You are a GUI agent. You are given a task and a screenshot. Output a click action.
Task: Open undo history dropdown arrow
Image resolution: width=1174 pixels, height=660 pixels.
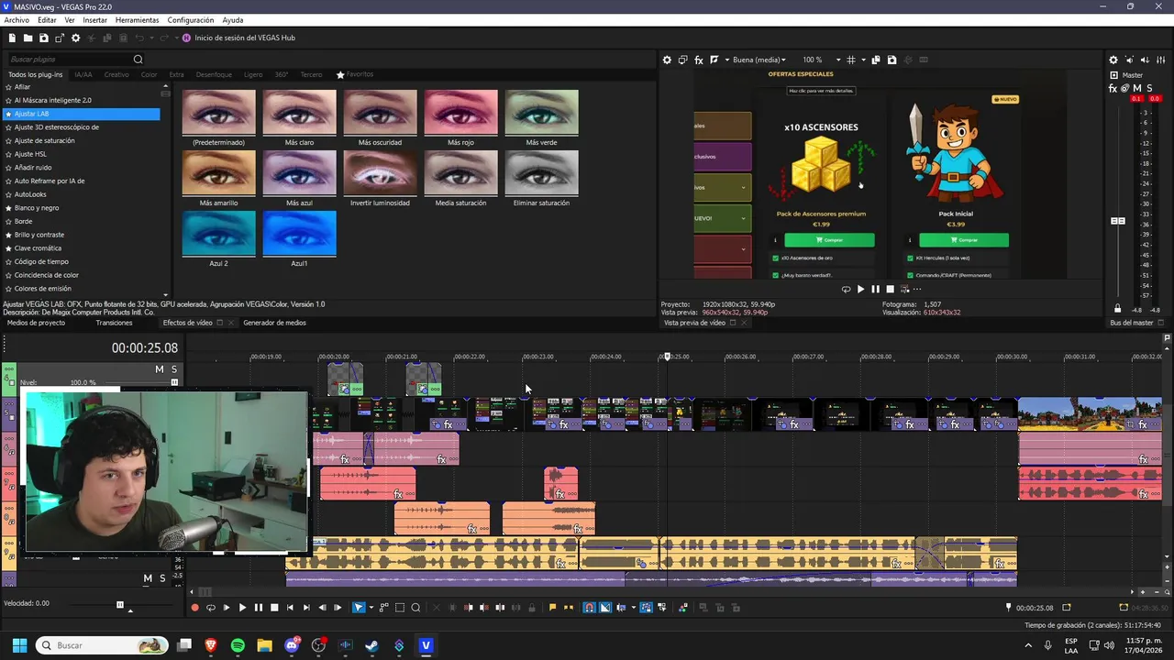point(151,38)
